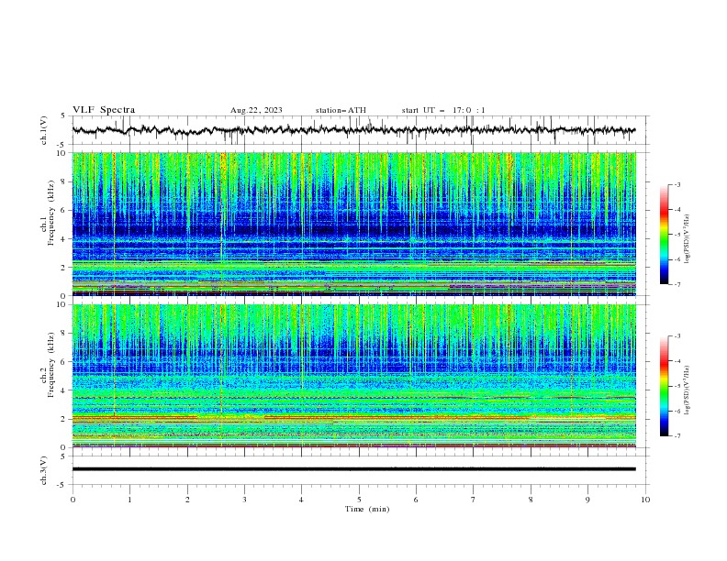
Task: Click time axis tick label '0'
Action: coord(73,500)
